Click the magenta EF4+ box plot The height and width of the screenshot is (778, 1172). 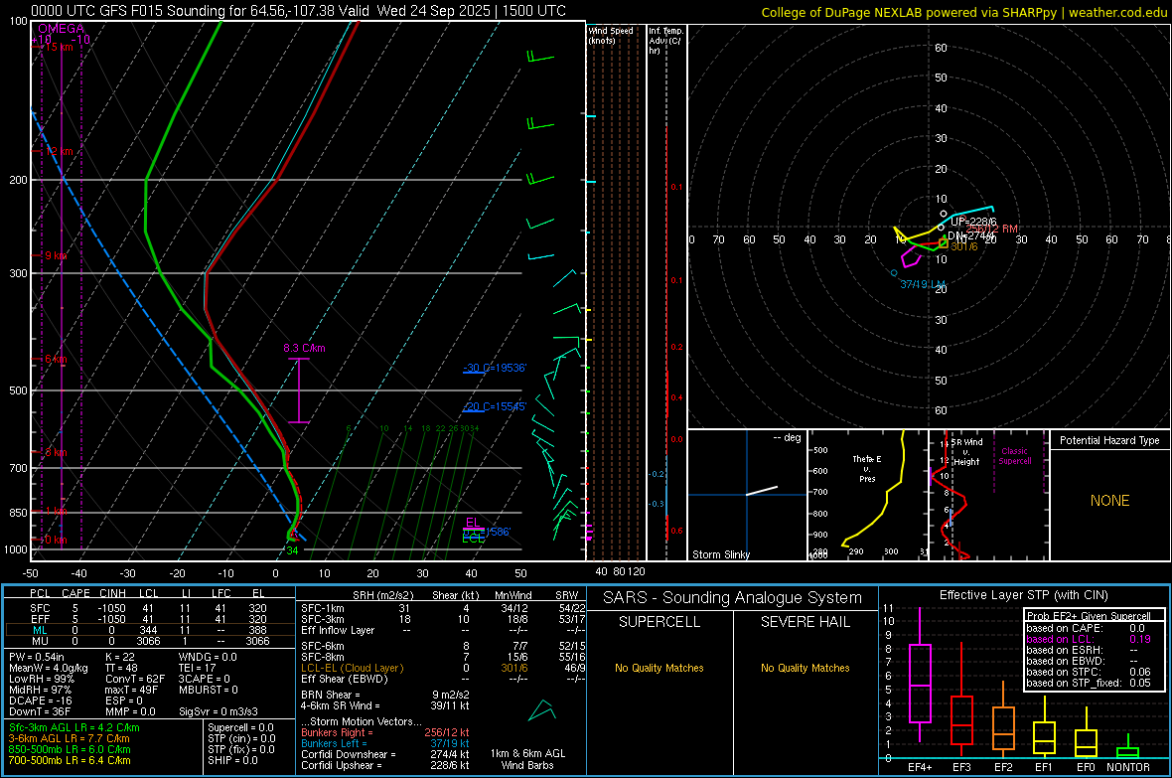[920, 675]
